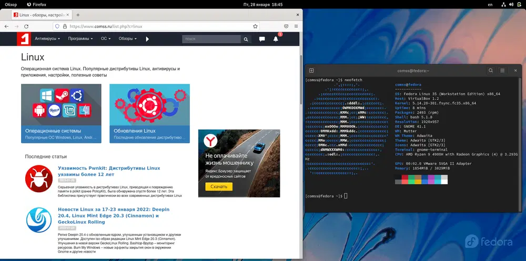The width and height of the screenshot is (526, 261).
Task: Click the yellow Скачать button in the ad
Action: click(219, 186)
